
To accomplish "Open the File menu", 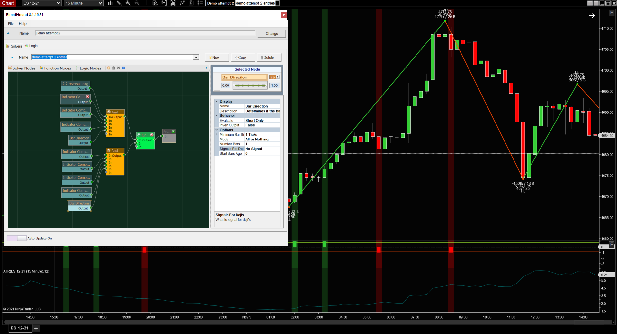I will click(11, 24).
